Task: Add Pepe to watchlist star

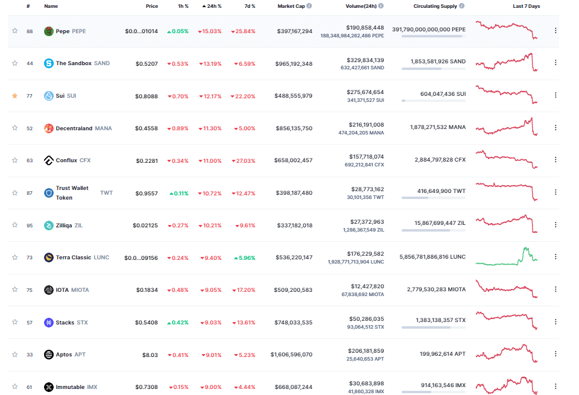Action: [14, 31]
